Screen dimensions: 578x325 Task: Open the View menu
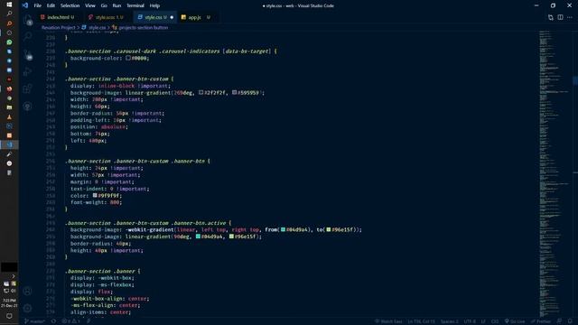(90, 5)
